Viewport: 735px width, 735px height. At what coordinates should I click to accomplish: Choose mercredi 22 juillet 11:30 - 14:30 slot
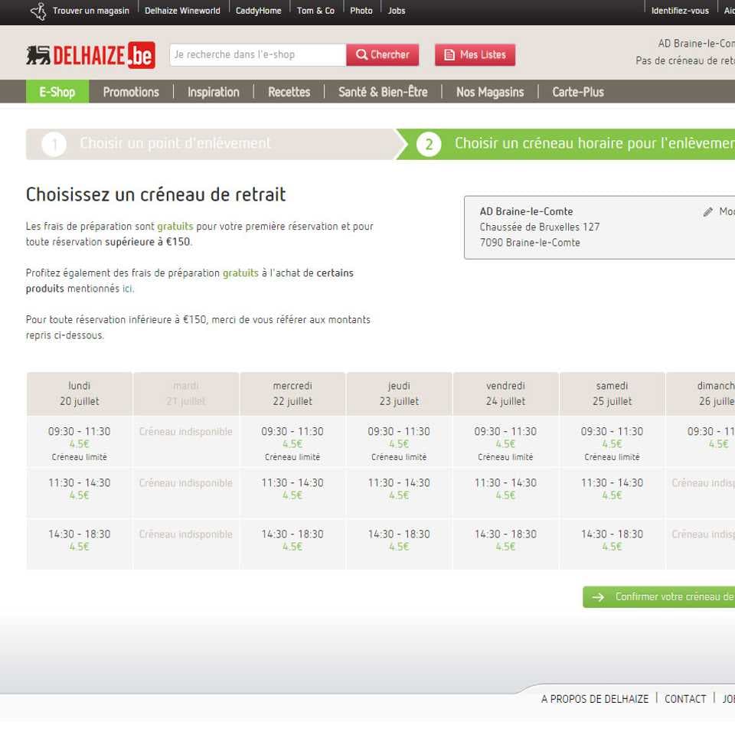tap(292, 492)
